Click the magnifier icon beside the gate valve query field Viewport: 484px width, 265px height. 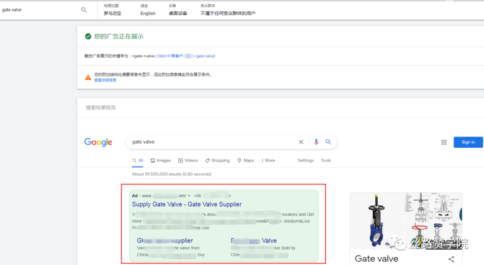coord(83,9)
